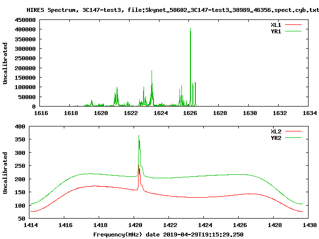Click the 1634 x-axis tick label
The height and width of the screenshot is (239, 319).
tap(310, 113)
